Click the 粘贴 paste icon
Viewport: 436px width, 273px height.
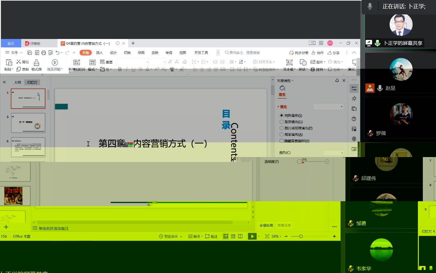tap(9, 63)
